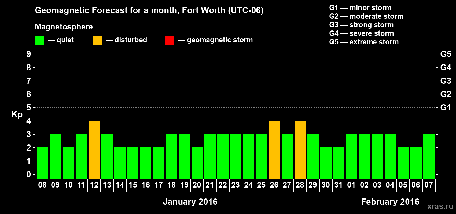Click the G1 label on right axis

pyautogui.click(x=446, y=108)
